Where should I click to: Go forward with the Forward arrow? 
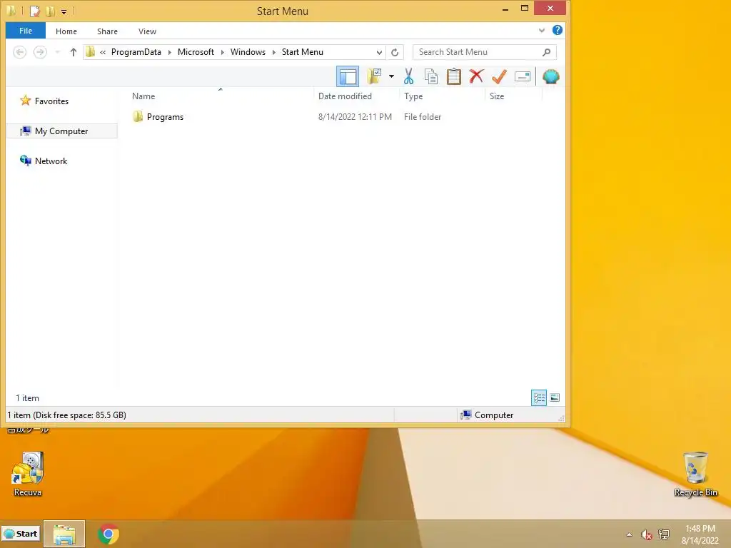(x=40, y=52)
